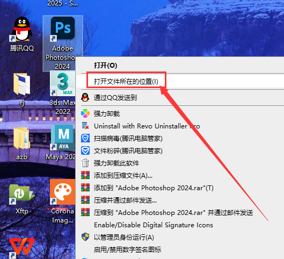The height and width of the screenshot is (259, 284).
Task: Select the WPS Office shortcut icon
Action: [21, 248]
